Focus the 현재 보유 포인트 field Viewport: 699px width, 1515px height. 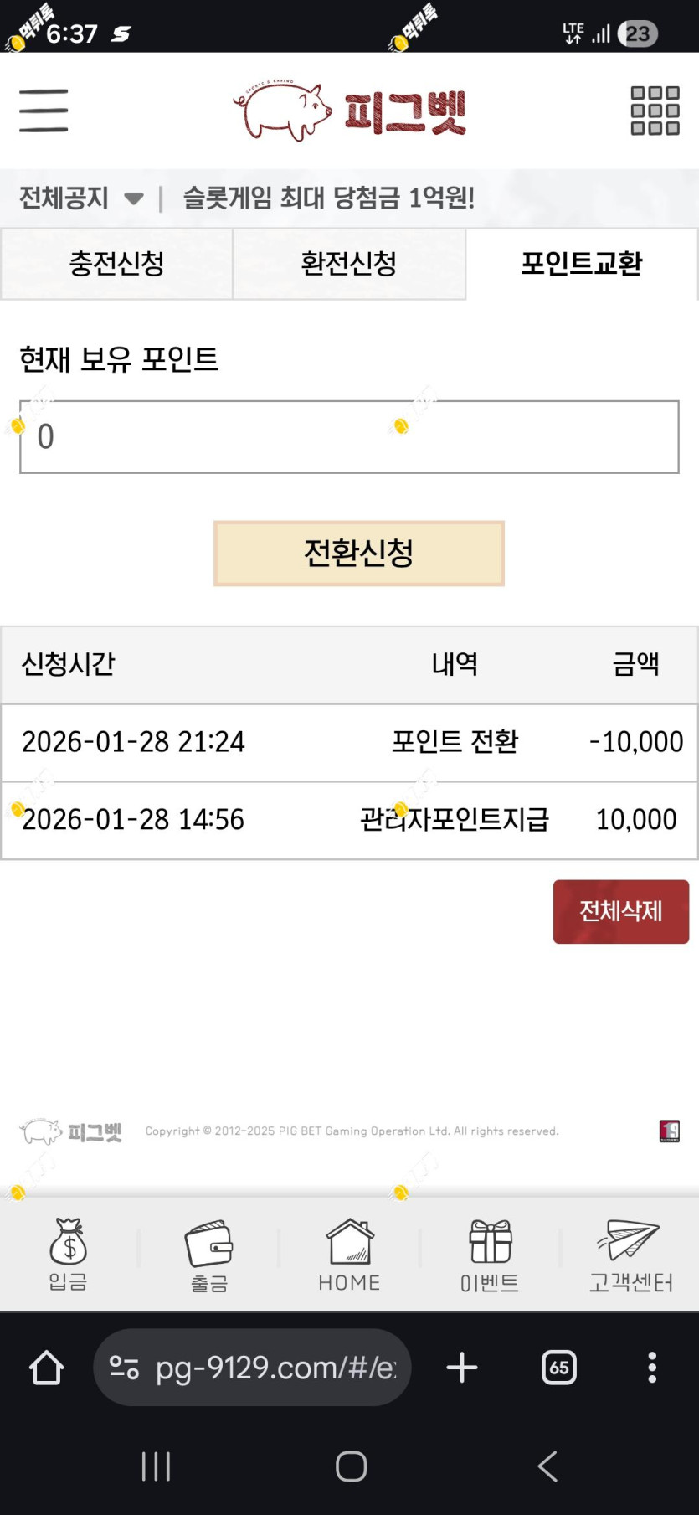(x=349, y=437)
